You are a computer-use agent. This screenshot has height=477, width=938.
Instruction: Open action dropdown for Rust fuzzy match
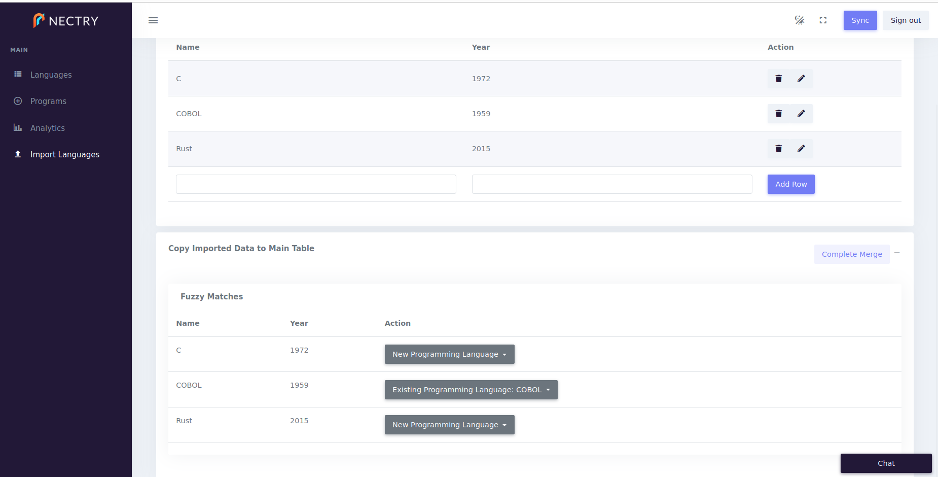click(450, 425)
